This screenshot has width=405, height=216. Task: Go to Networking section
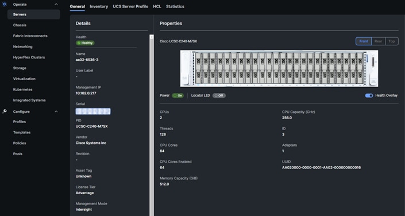click(23, 46)
